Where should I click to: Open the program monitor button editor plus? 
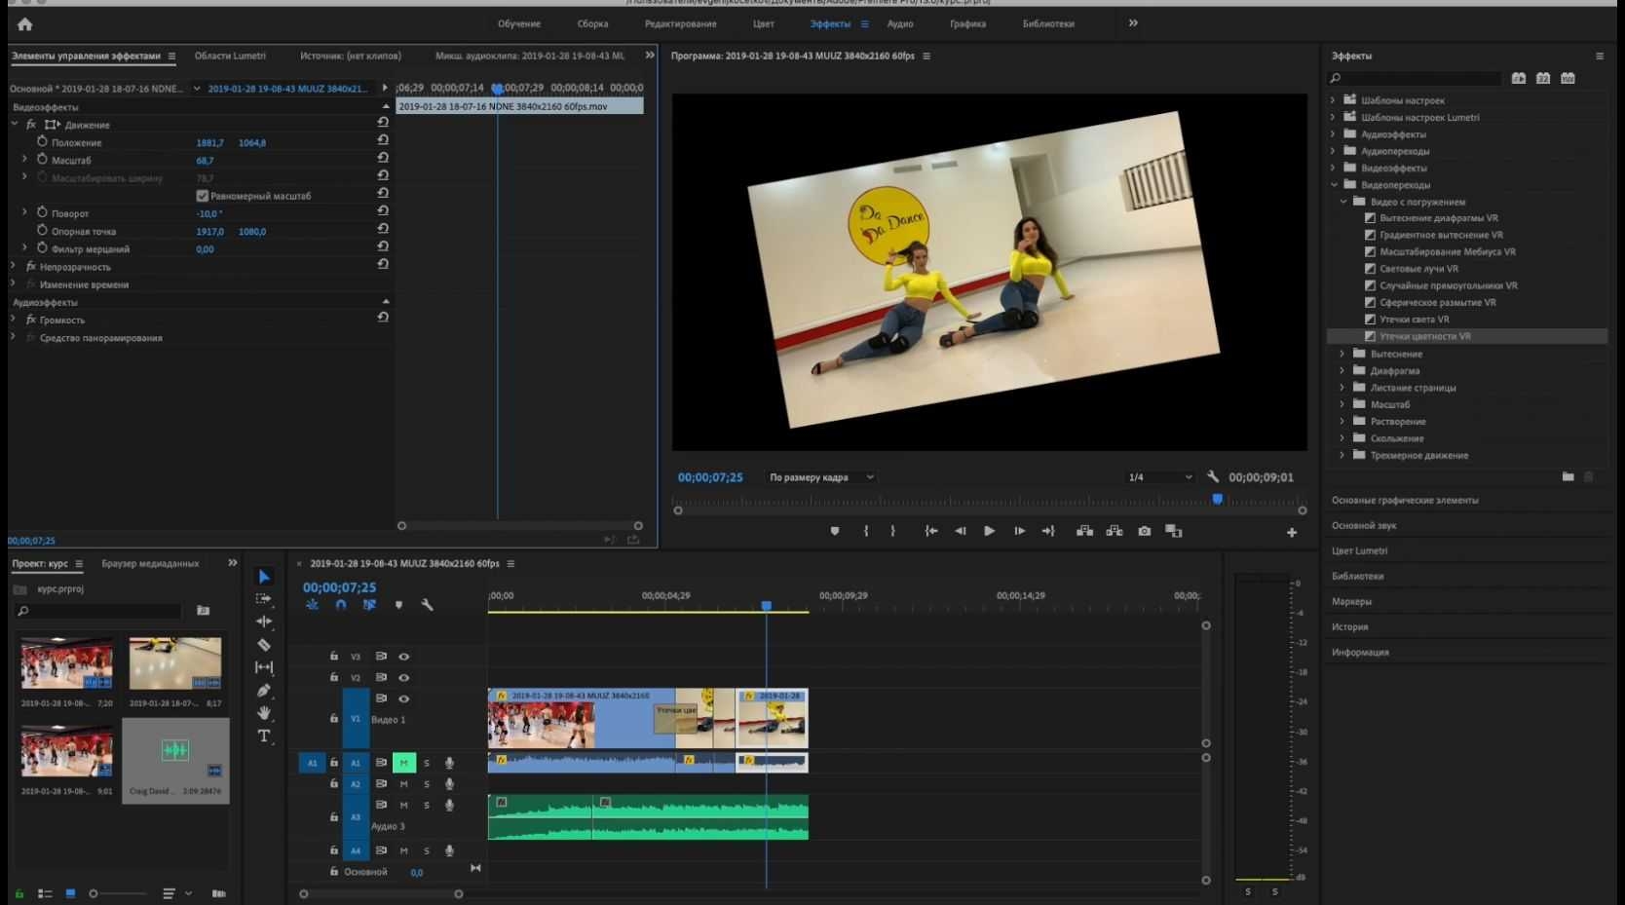pos(1292,533)
